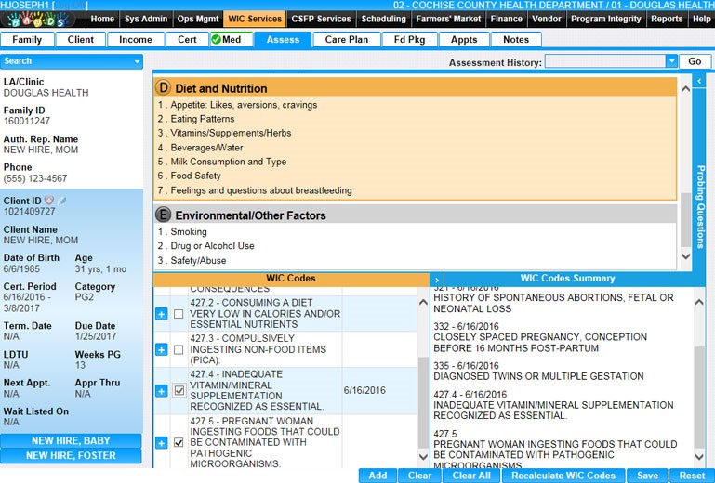Check the 427.2 low calorie diet checkbox

[x=179, y=314]
